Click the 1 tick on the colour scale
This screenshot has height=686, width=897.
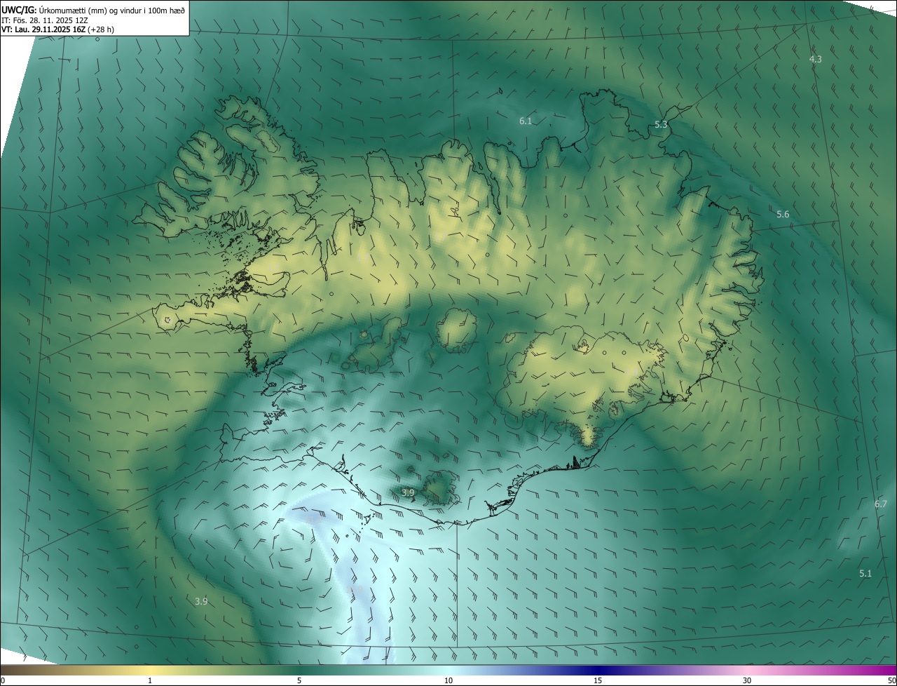(150, 681)
